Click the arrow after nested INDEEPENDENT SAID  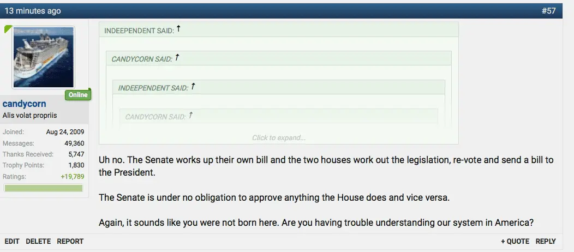pos(193,87)
